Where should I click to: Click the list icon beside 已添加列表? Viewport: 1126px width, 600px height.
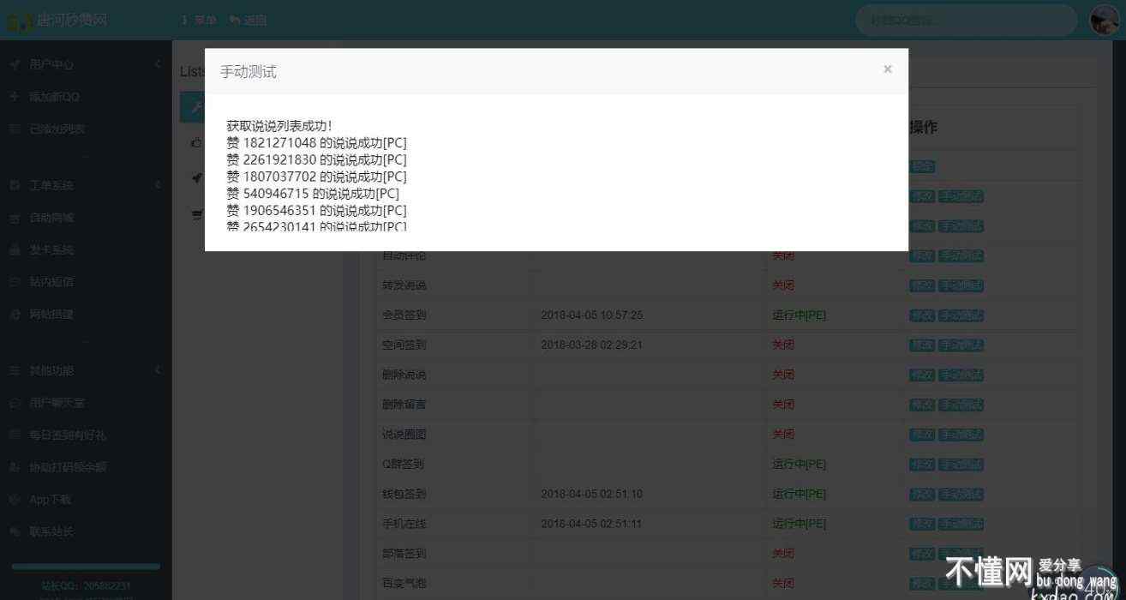15,129
